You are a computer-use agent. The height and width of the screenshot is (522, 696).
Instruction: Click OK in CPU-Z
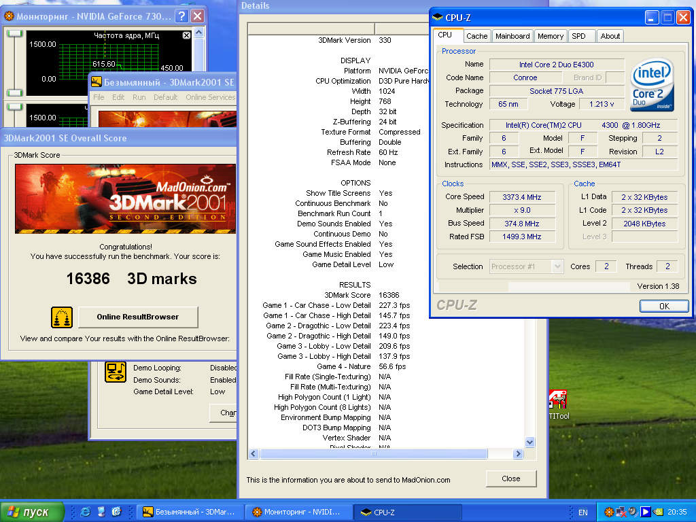[x=664, y=307]
